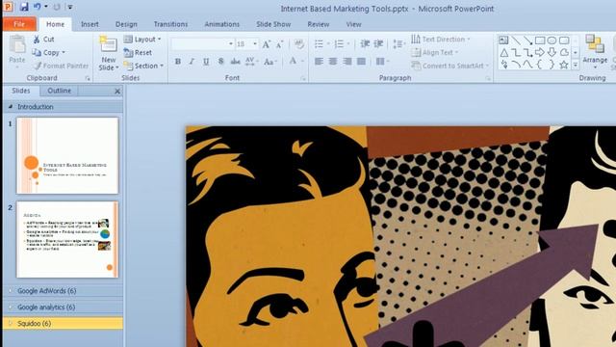Switch to the Transitions tab
The height and width of the screenshot is (347, 616).
coord(170,24)
